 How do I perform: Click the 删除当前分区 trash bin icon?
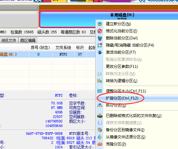point(100,38)
